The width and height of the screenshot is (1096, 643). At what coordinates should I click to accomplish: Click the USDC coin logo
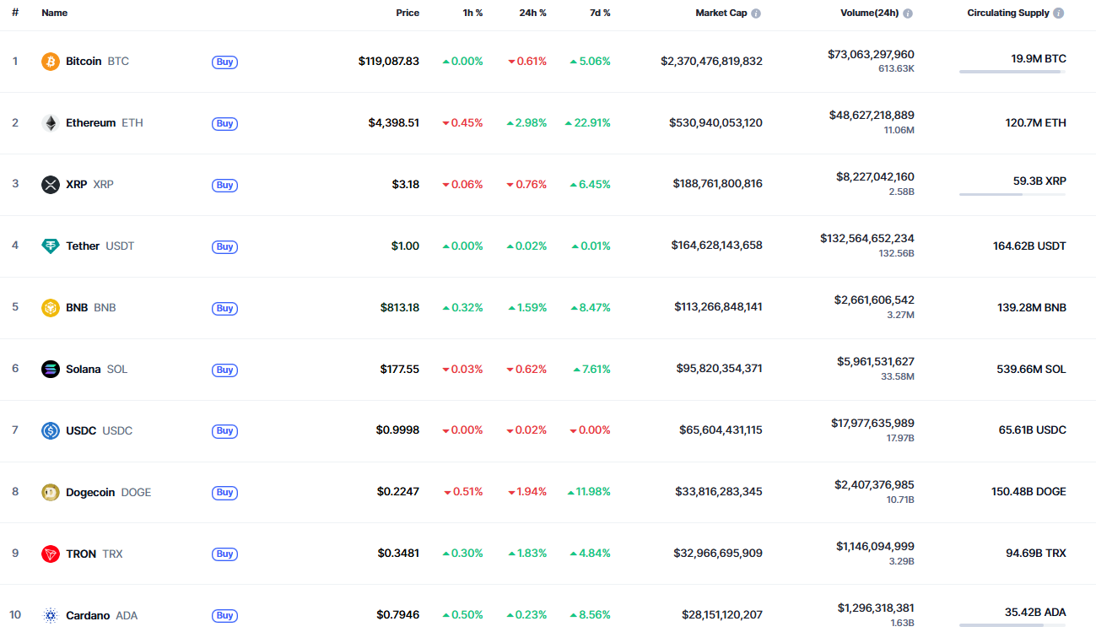[51, 430]
